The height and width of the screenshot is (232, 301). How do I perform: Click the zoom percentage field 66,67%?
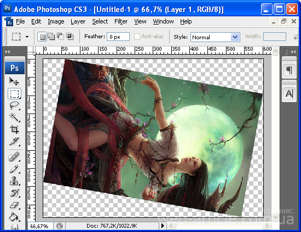pos(40,226)
